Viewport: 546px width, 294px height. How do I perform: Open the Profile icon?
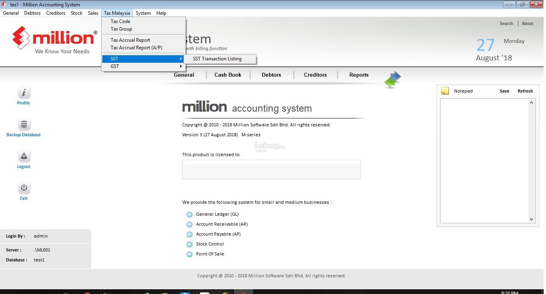pos(24,93)
